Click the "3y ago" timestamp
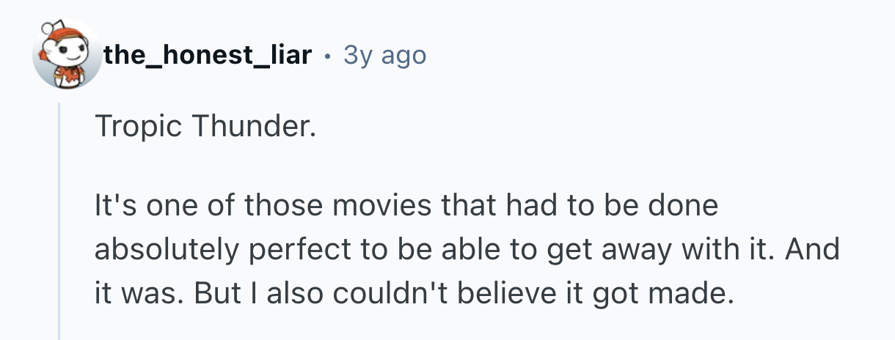 click(x=384, y=55)
